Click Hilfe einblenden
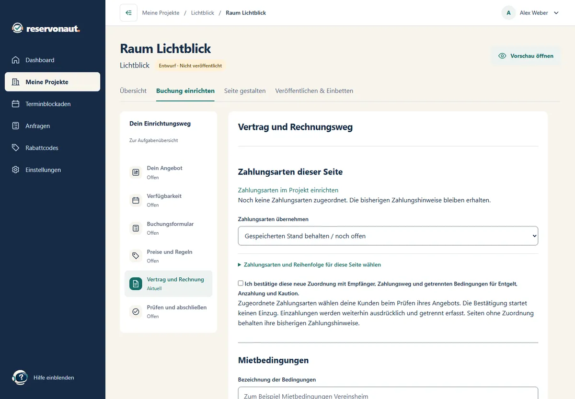Screen dimensions: 575x399 (54, 377)
